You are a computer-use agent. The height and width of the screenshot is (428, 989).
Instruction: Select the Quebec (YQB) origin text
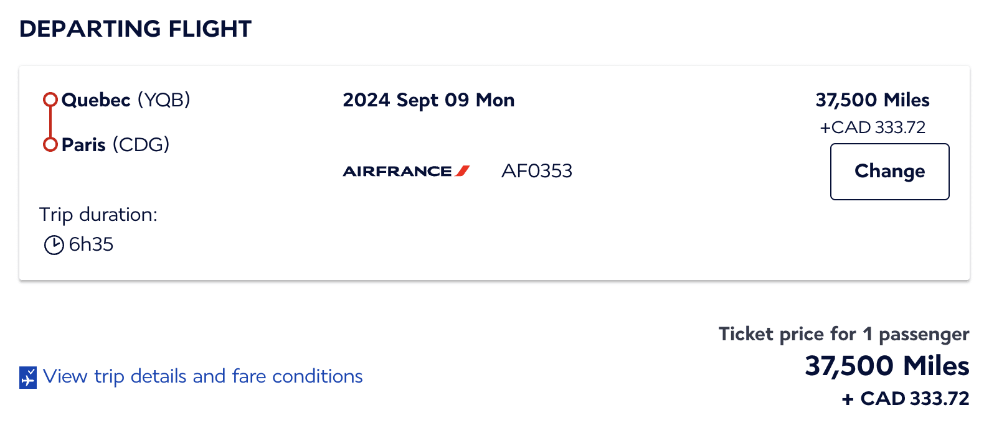click(x=126, y=100)
